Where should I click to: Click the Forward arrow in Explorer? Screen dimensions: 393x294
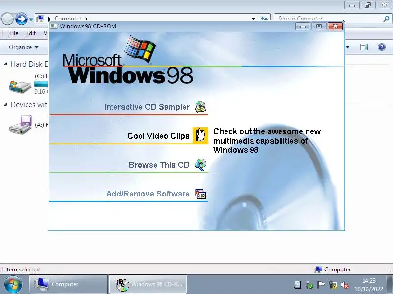point(21,19)
